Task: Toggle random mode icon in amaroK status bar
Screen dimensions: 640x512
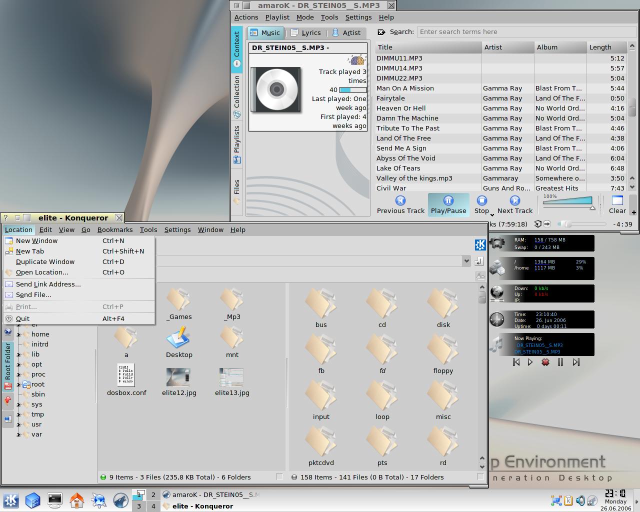Action: coord(537,224)
